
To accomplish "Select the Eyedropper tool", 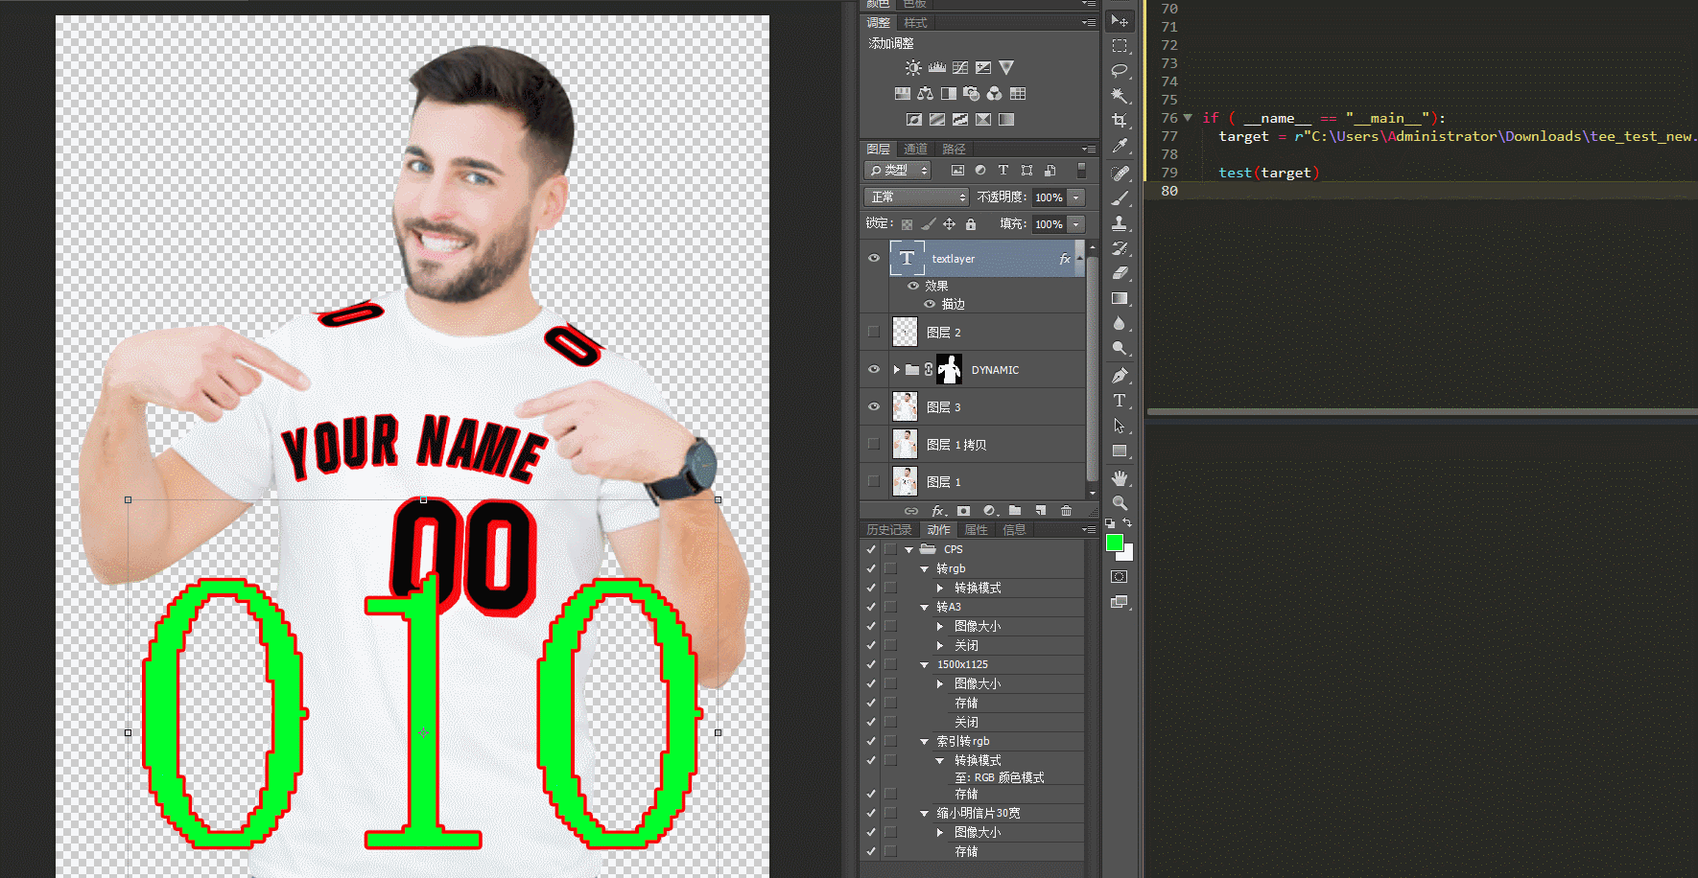I will (x=1120, y=146).
